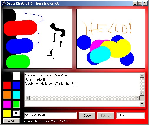Viewport: 149px width, 125px height.
Task: Click the Clear button
Action: point(11,121)
